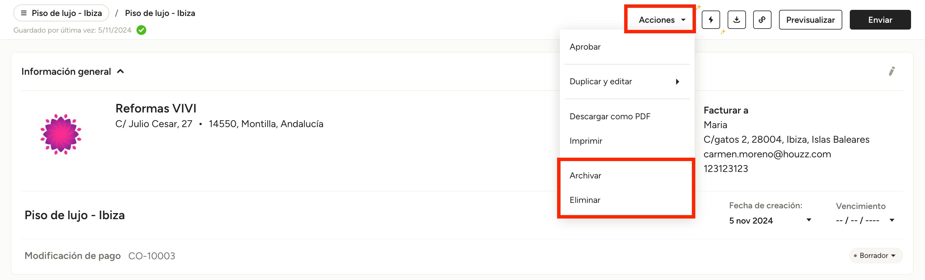This screenshot has height=280, width=925.
Task: Collapse the Información general section
Action: [121, 71]
